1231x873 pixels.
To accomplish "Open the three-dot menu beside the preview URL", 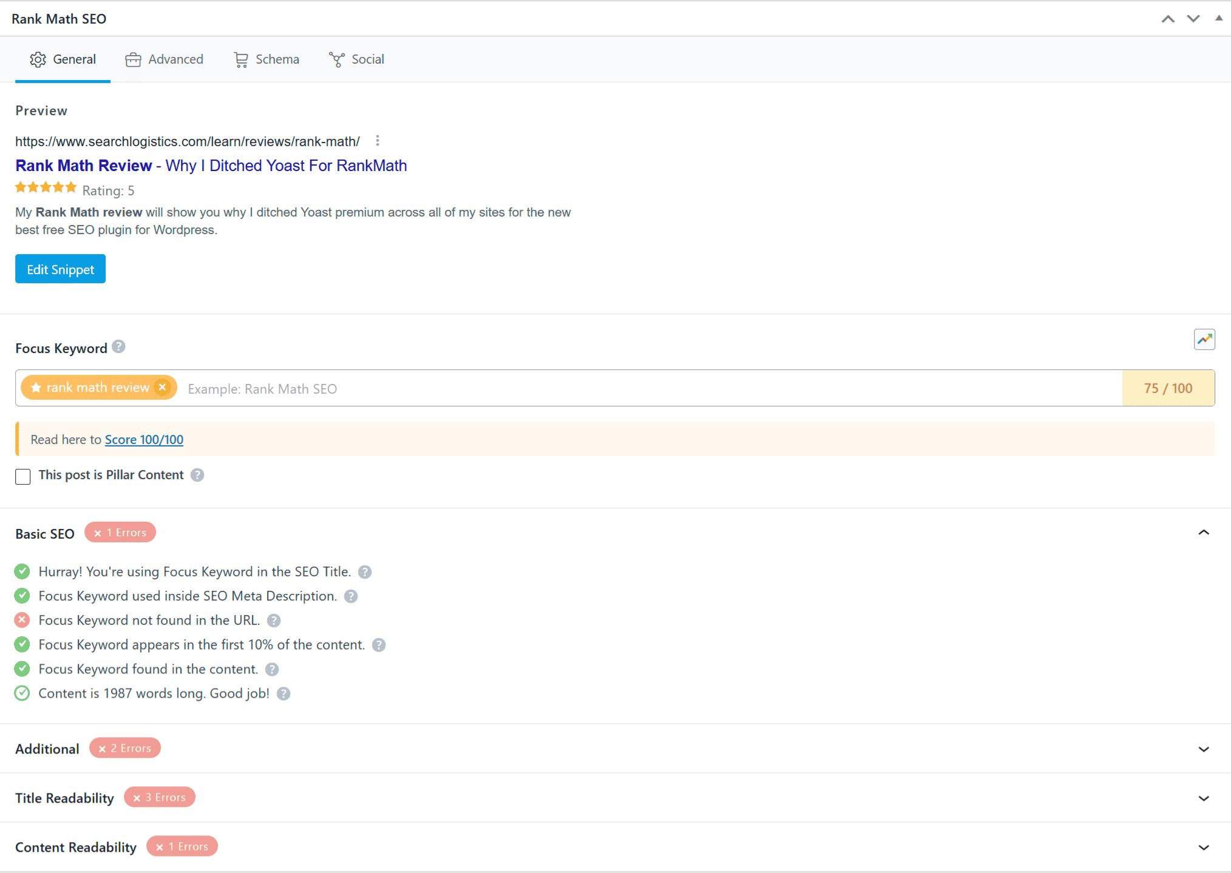I will coord(378,141).
